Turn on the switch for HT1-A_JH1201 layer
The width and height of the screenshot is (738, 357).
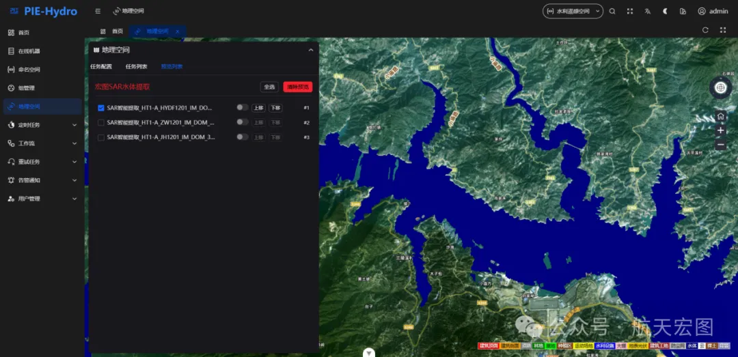pyautogui.click(x=242, y=137)
